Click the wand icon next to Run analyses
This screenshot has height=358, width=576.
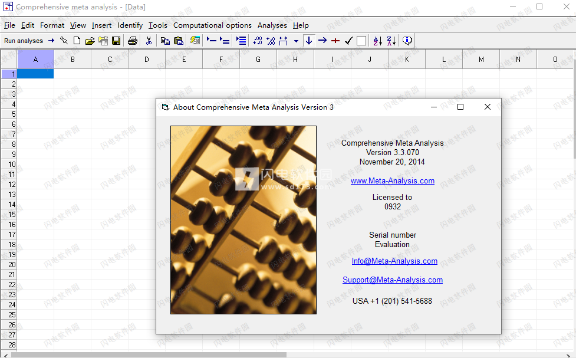(64, 41)
